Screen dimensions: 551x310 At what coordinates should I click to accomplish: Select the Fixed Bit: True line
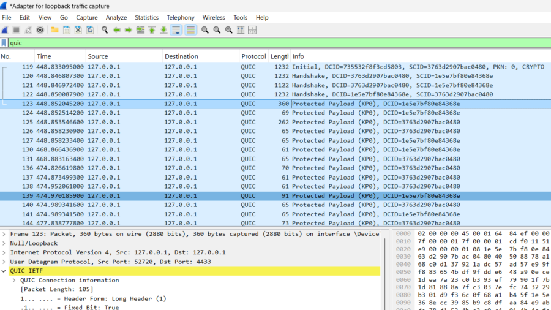70,307
